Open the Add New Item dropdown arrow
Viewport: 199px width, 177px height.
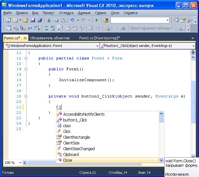20,20
